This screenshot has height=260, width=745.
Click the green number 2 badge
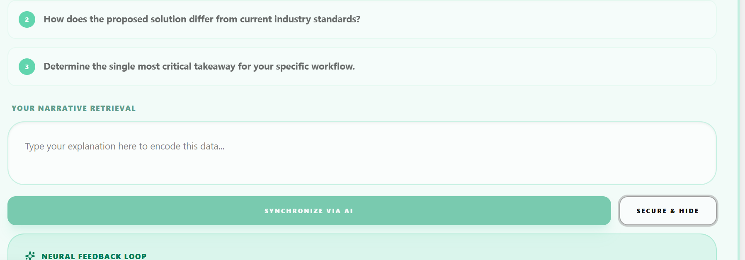click(27, 19)
